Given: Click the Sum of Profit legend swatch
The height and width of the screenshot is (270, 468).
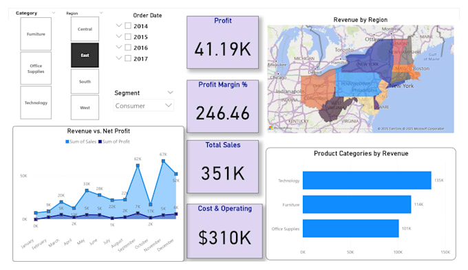Looking at the screenshot, I should (x=100, y=142).
